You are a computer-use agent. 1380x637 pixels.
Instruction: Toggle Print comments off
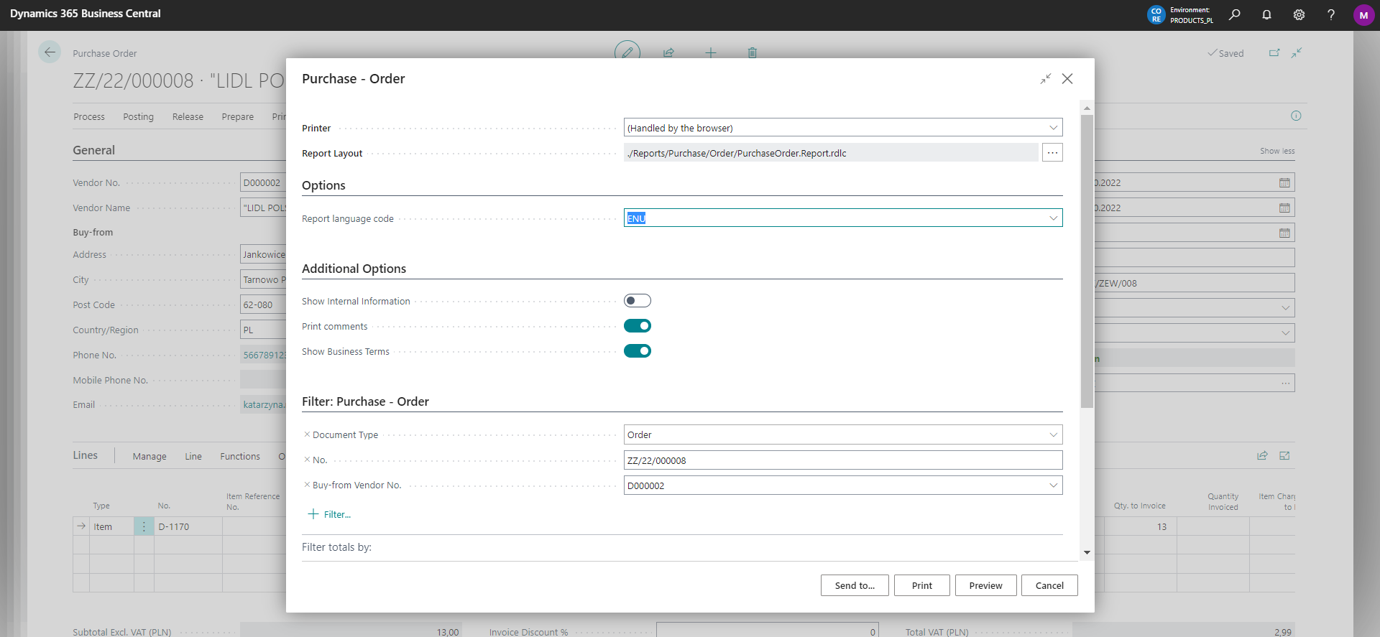click(638, 325)
